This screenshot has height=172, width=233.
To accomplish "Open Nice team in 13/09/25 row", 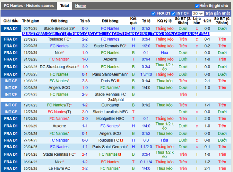I will [x=59, y=53].
